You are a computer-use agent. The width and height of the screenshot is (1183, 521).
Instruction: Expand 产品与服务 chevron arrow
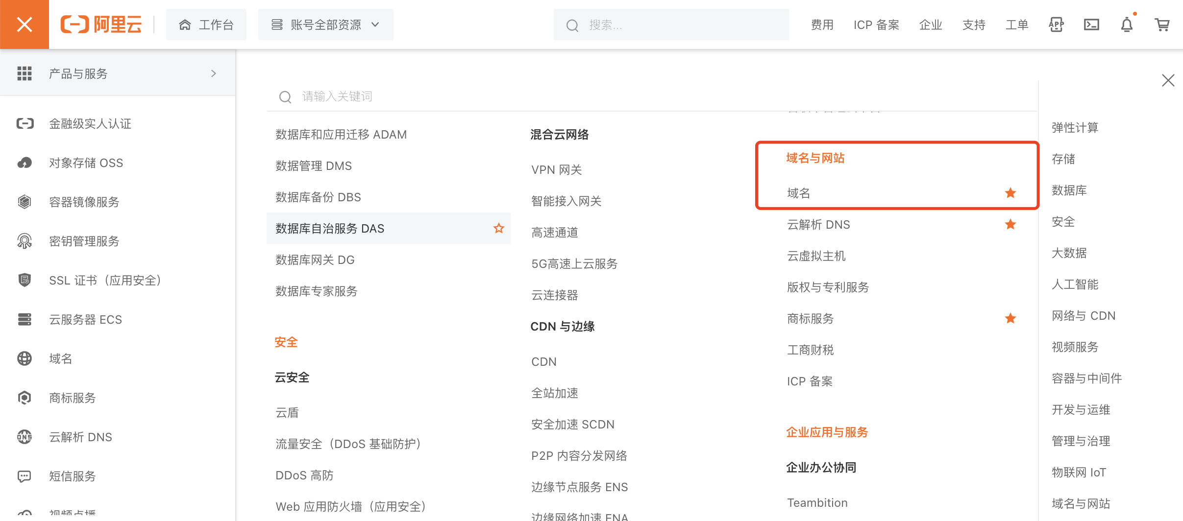(214, 73)
